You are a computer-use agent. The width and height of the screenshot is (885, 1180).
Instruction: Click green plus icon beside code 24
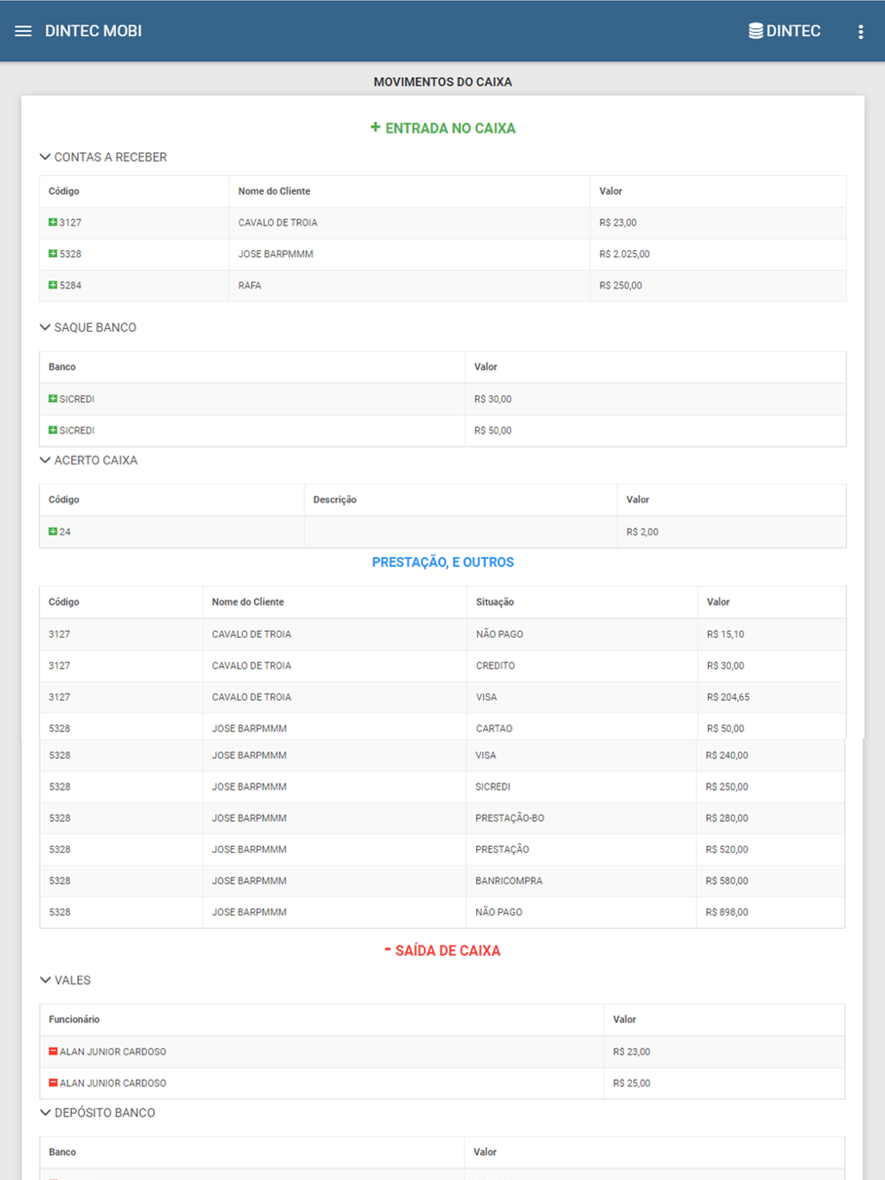(53, 532)
